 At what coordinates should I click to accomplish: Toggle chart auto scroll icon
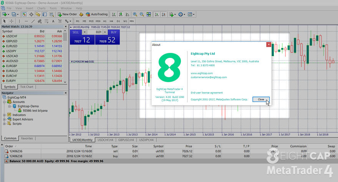[157, 15]
